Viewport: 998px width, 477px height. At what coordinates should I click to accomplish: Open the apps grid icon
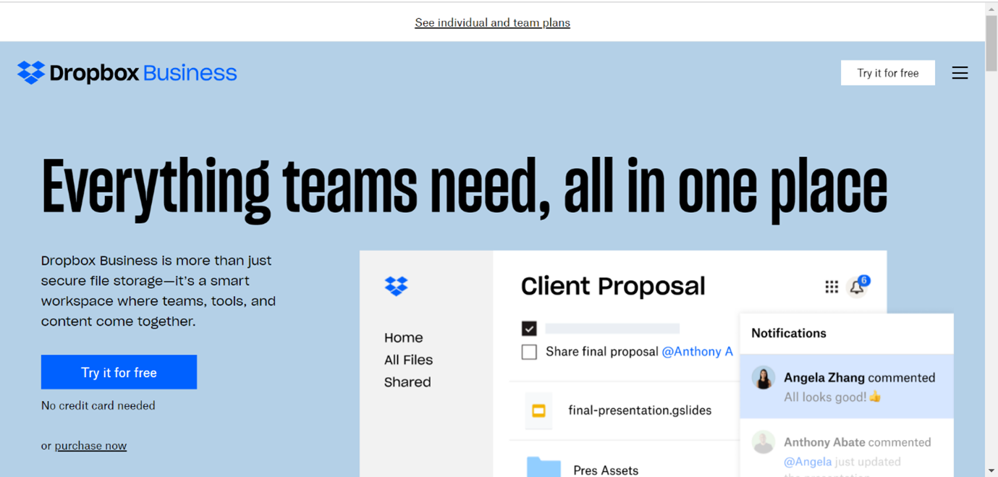point(832,287)
